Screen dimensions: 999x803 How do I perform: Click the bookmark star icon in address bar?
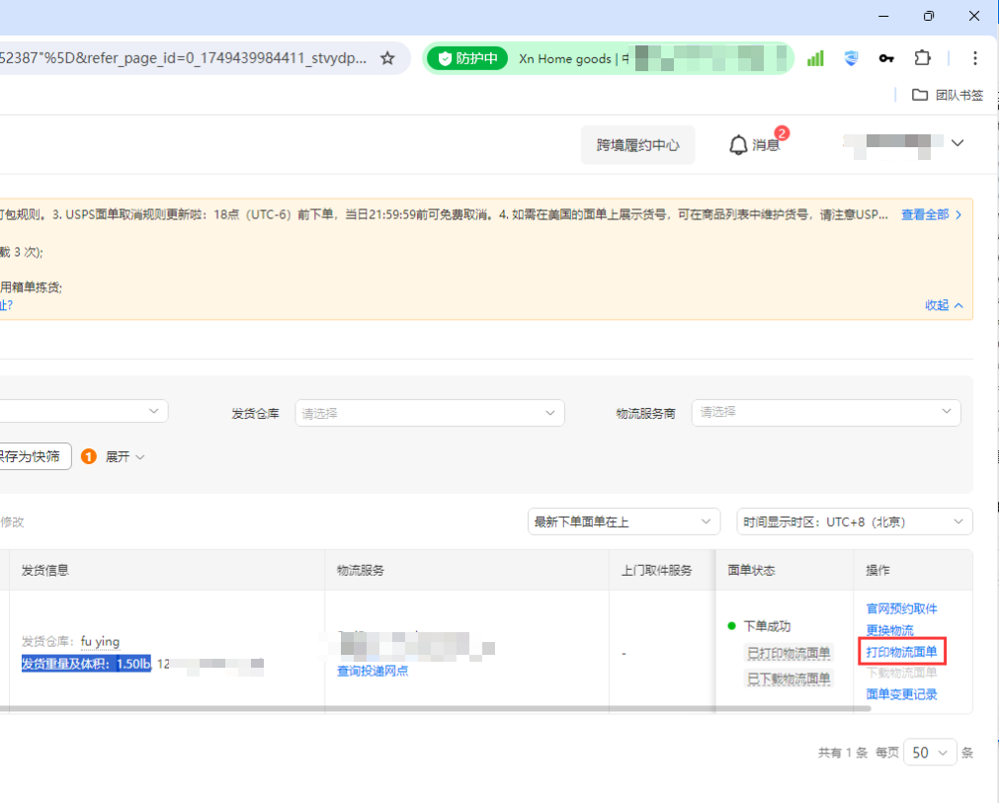[387, 58]
